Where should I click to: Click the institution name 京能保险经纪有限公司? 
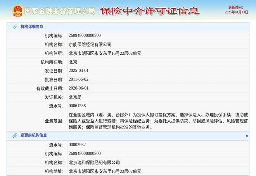[90, 44]
